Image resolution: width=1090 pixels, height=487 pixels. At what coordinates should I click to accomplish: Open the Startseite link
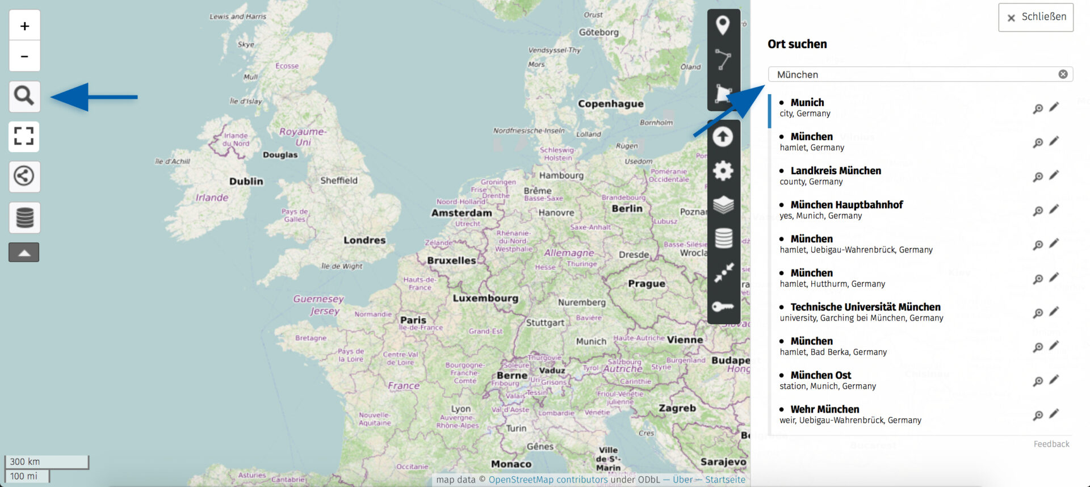(725, 480)
